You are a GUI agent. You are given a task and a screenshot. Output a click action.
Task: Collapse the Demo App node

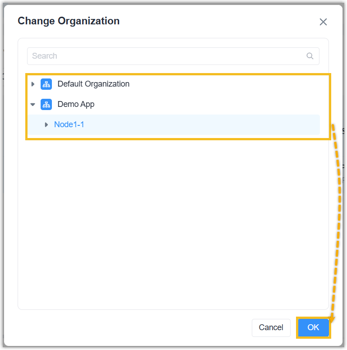pyautogui.click(x=32, y=104)
